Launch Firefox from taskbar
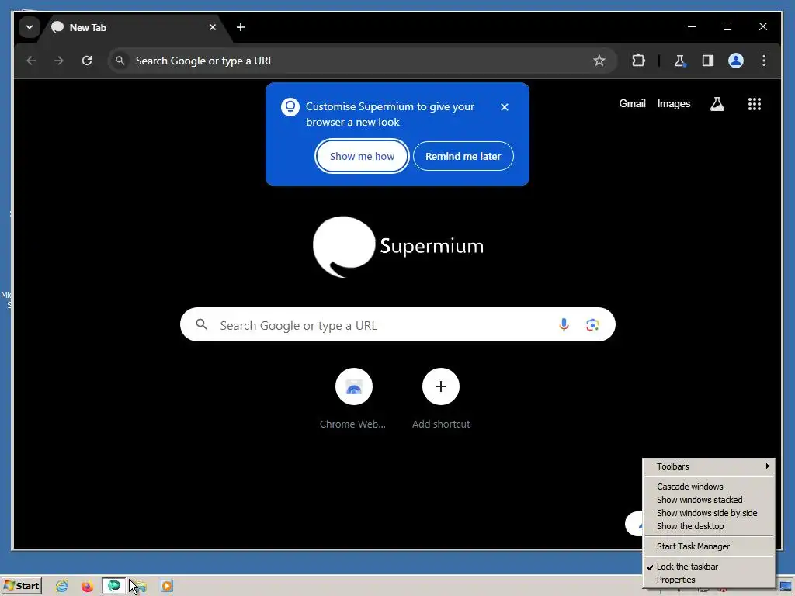The height and width of the screenshot is (596, 795). [x=87, y=587]
